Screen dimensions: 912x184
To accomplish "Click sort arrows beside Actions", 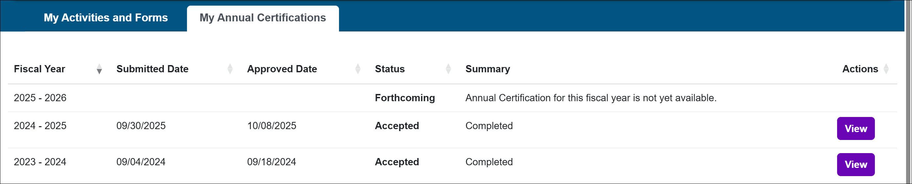I will tap(886, 69).
